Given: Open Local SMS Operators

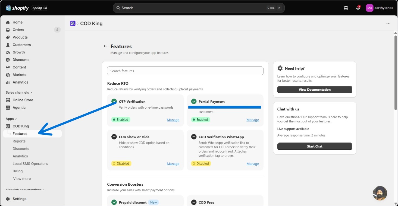Looking at the screenshot, I should coord(30,164).
